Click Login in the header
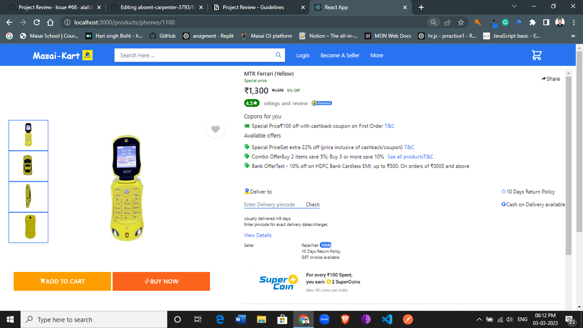This screenshot has height=328, width=583. [x=303, y=55]
